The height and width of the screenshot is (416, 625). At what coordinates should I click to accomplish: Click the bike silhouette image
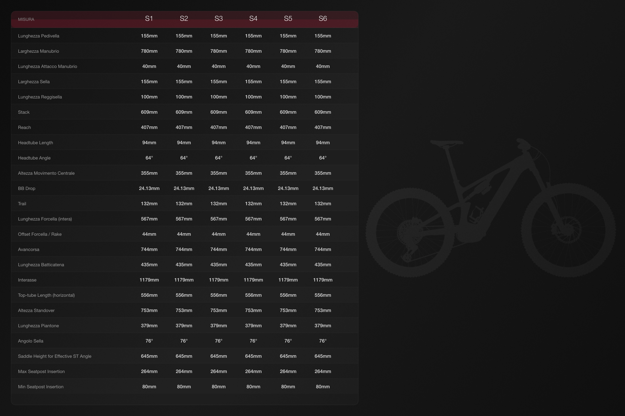[x=490, y=208]
